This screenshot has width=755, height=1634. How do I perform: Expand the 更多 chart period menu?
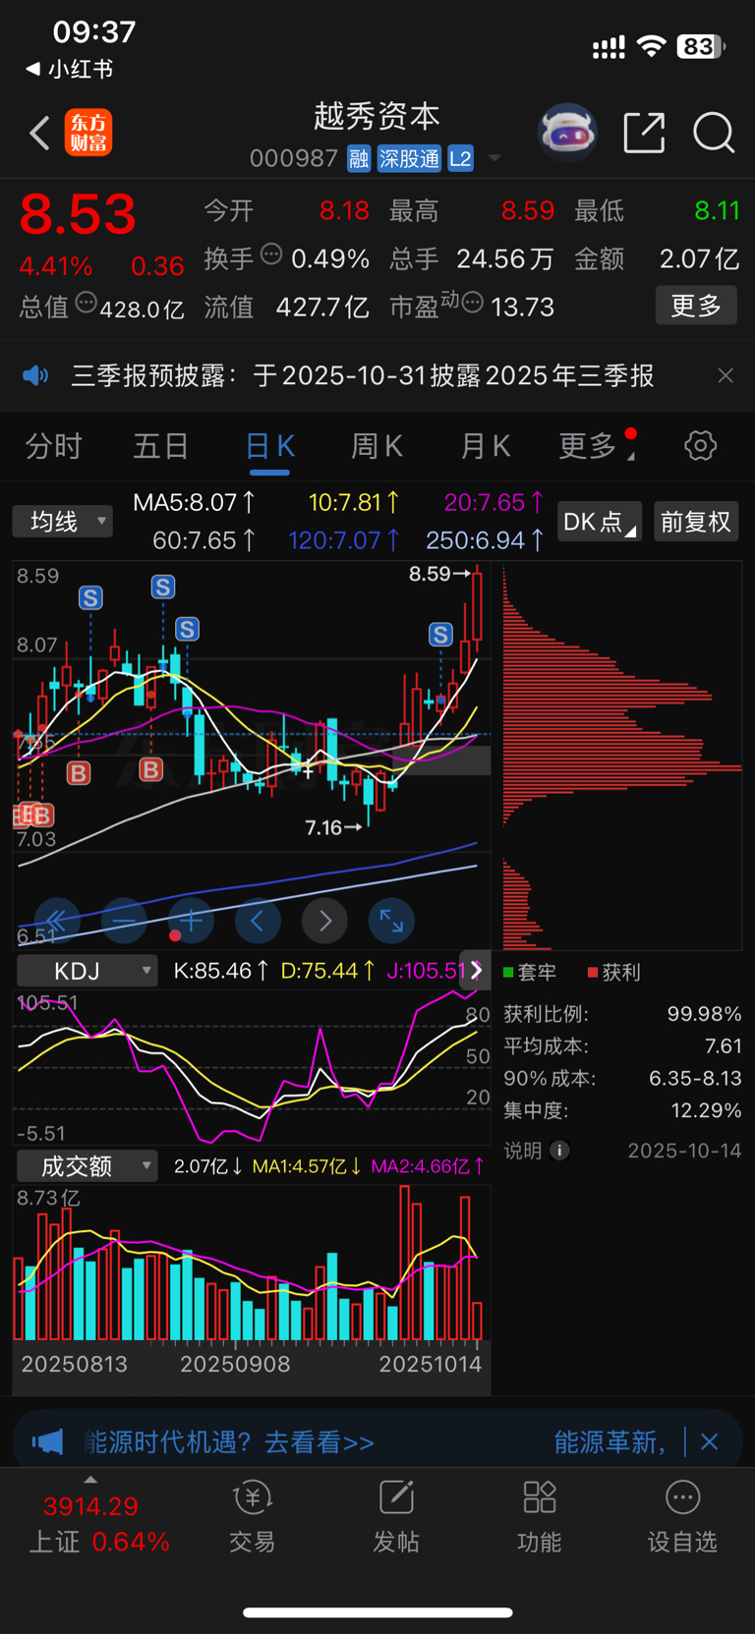click(x=597, y=446)
